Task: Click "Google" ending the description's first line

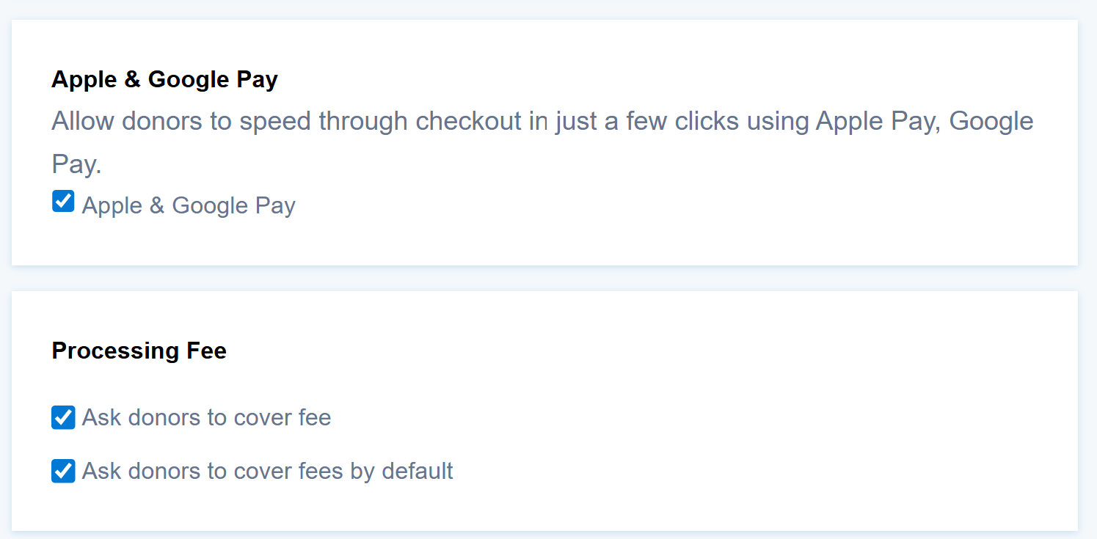Action: [x=991, y=121]
